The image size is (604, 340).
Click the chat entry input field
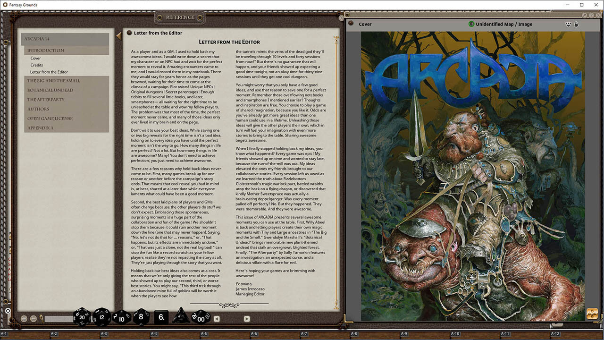click(59, 319)
